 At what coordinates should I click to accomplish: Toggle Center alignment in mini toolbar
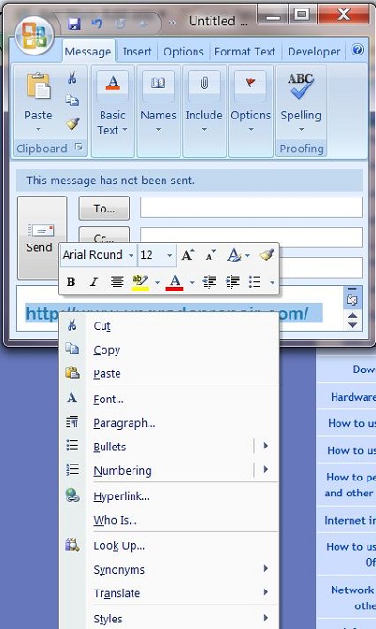pos(117,282)
